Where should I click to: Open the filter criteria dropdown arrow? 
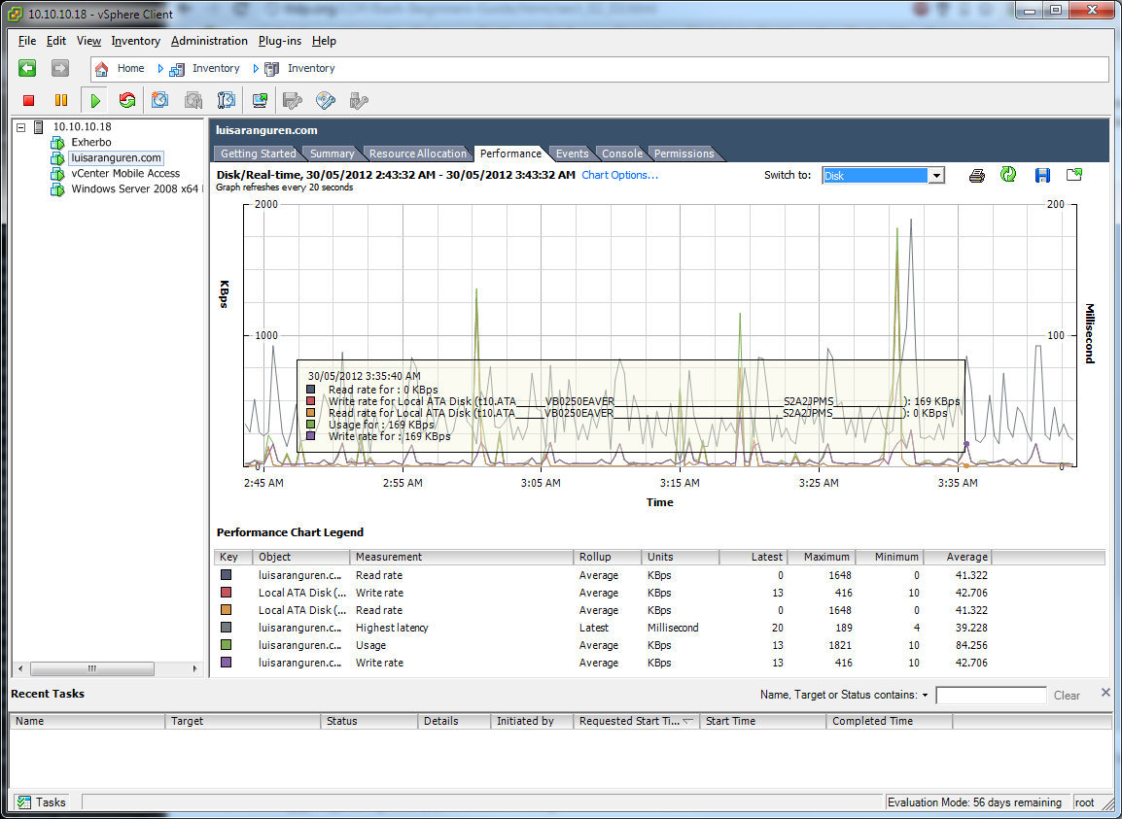(x=926, y=696)
